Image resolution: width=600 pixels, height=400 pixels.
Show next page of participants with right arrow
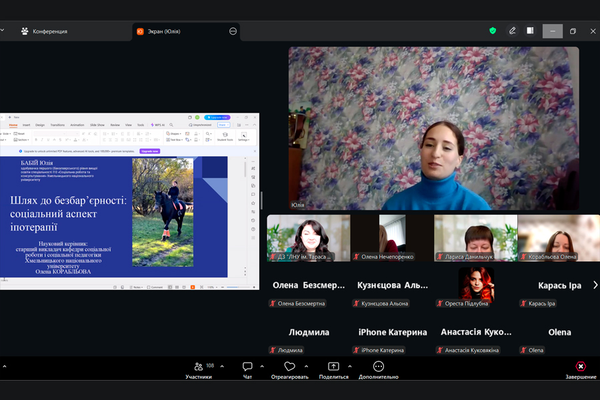(x=595, y=285)
